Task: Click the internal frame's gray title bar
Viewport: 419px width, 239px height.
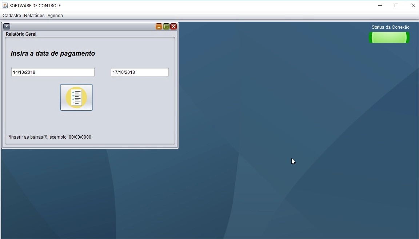Action: click(83, 26)
